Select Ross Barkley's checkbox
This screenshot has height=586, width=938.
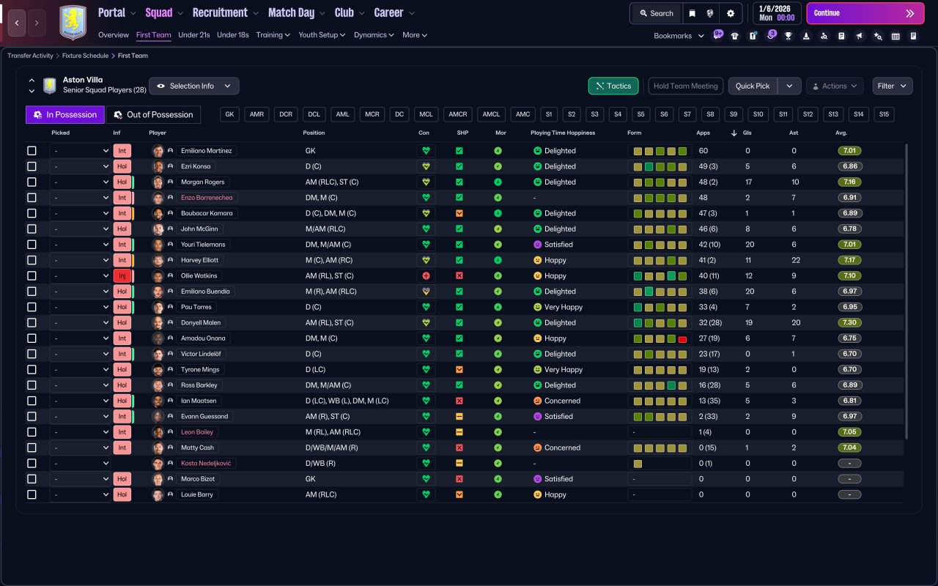click(x=32, y=385)
